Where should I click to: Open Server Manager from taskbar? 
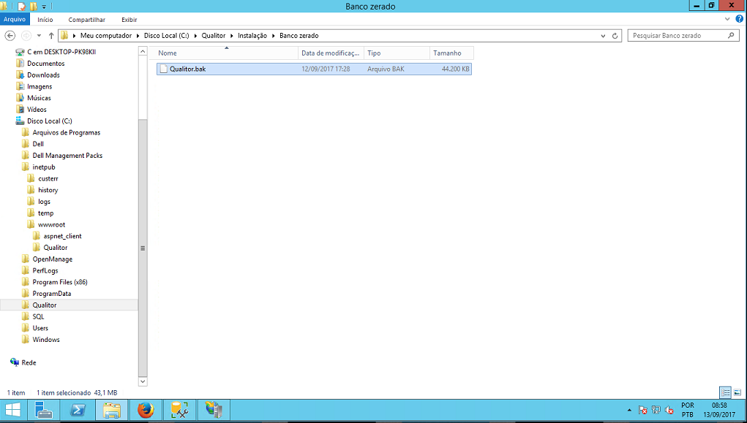pyautogui.click(x=44, y=410)
